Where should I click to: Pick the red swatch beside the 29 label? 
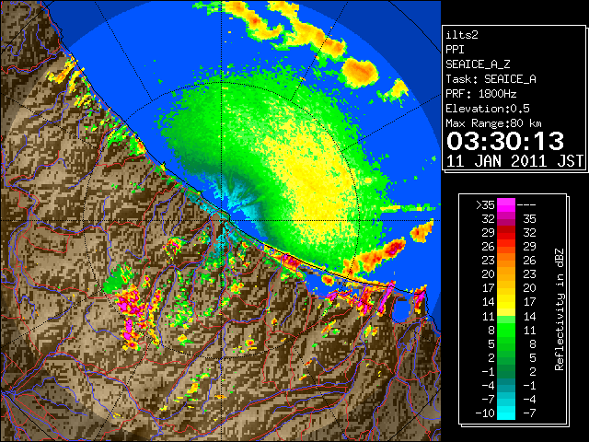click(x=506, y=233)
